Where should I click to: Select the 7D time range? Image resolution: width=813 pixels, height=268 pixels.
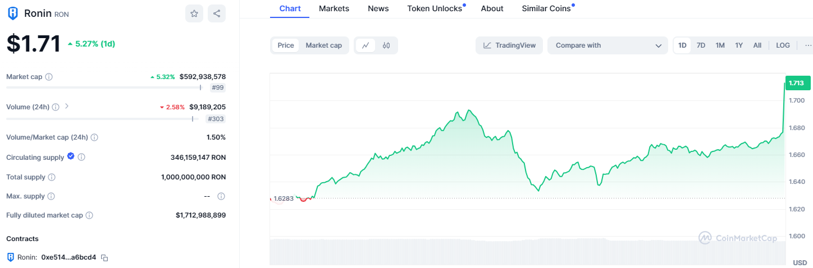tap(701, 45)
